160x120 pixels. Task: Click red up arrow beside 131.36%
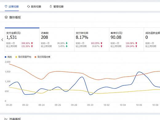point(32,46)
